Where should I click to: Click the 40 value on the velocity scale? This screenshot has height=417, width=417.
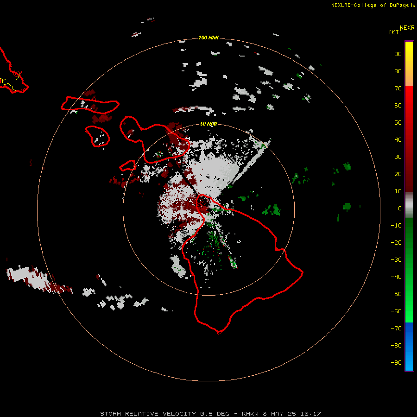398,140
